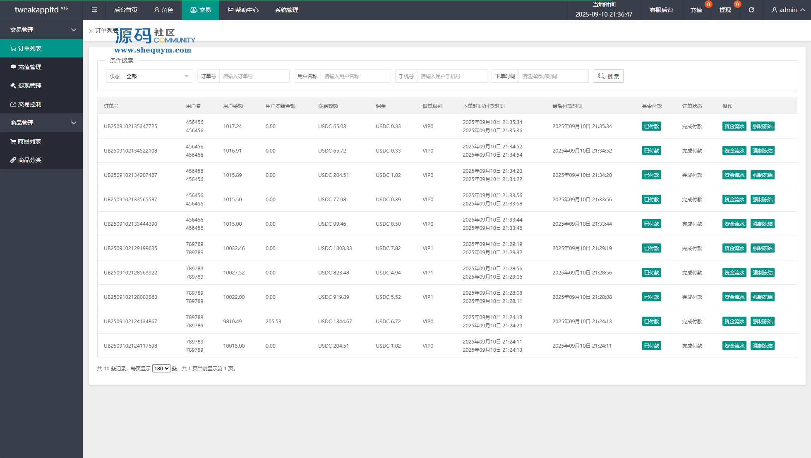Click the 下单时间 date picker field
Image resolution: width=811 pixels, height=458 pixels.
[x=553, y=76]
